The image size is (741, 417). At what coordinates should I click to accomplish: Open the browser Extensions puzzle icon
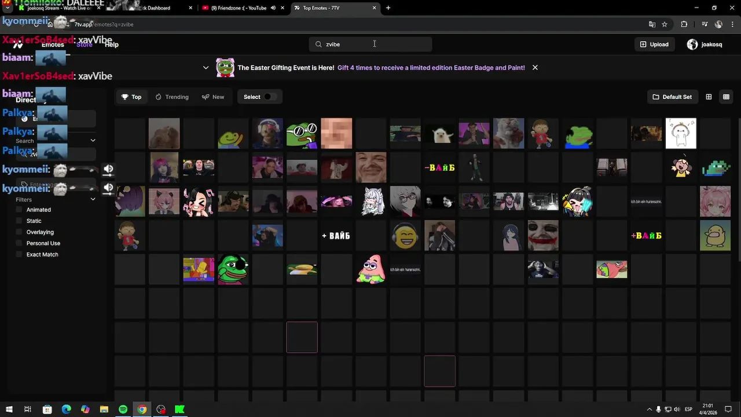click(684, 24)
